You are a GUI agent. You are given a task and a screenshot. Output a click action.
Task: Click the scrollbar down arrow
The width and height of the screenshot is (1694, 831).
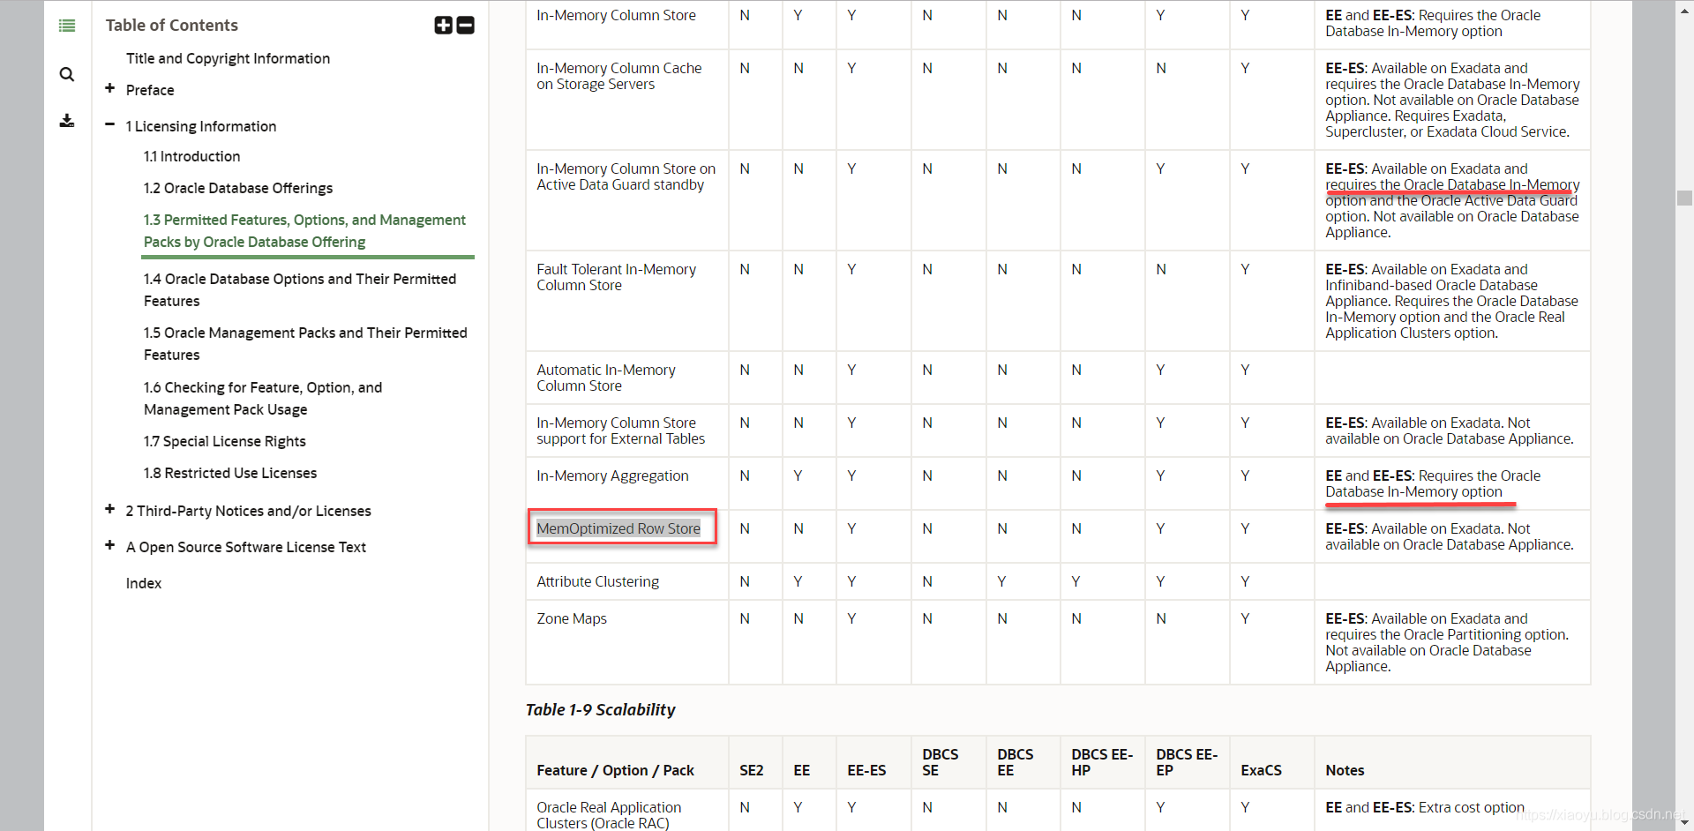(x=1684, y=823)
